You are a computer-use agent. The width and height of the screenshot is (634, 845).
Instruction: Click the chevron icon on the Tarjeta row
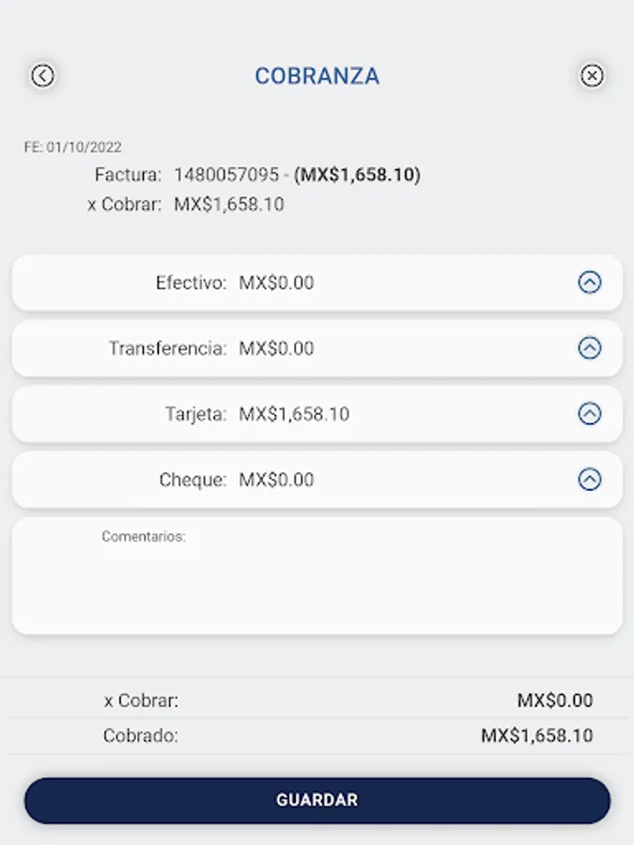590,413
